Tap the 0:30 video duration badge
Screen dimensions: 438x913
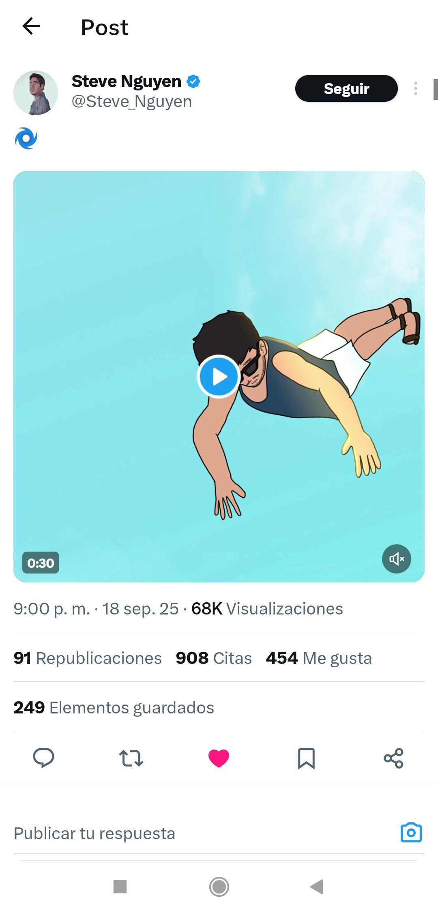coord(41,563)
